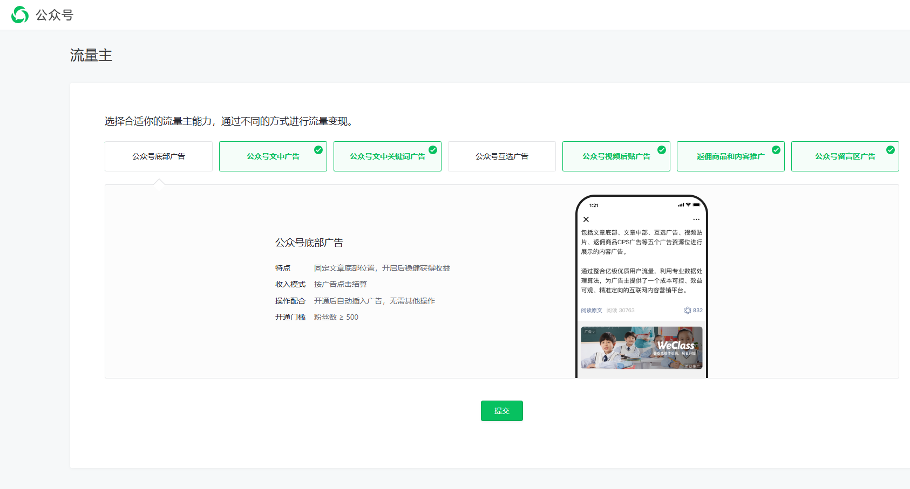Switch to the 公众号视频后贴广告 tab
The height and width of the screenshot is (489, 910).
(616, 156)
